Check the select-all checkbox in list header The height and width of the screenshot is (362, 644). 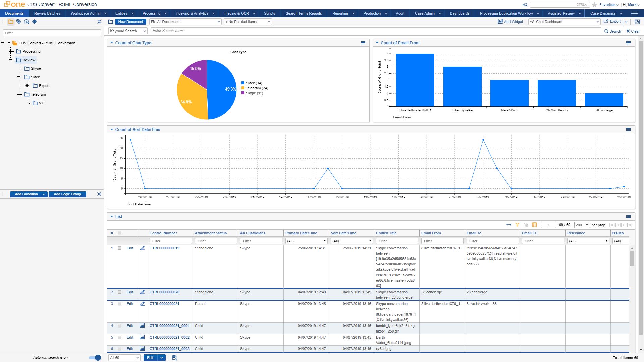click(119, 233)
